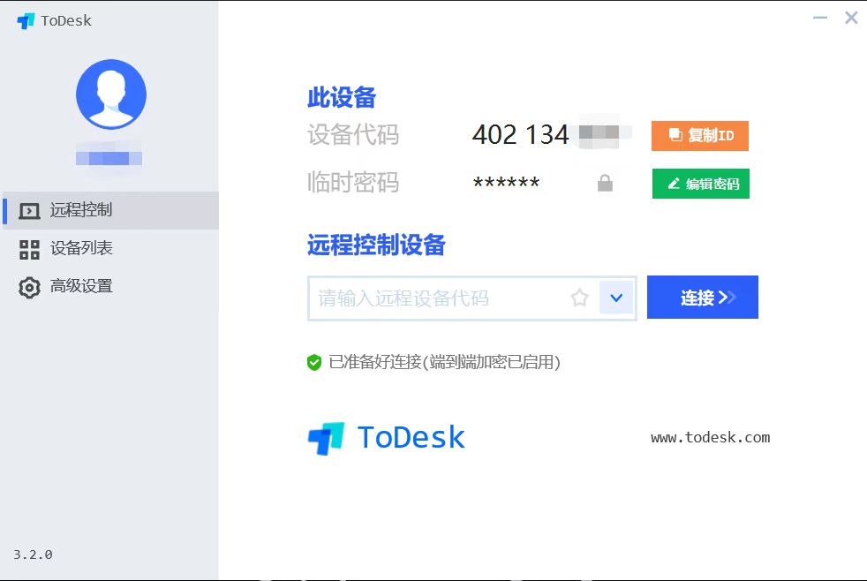Open the www.todesk.com link

coord(710,436)
